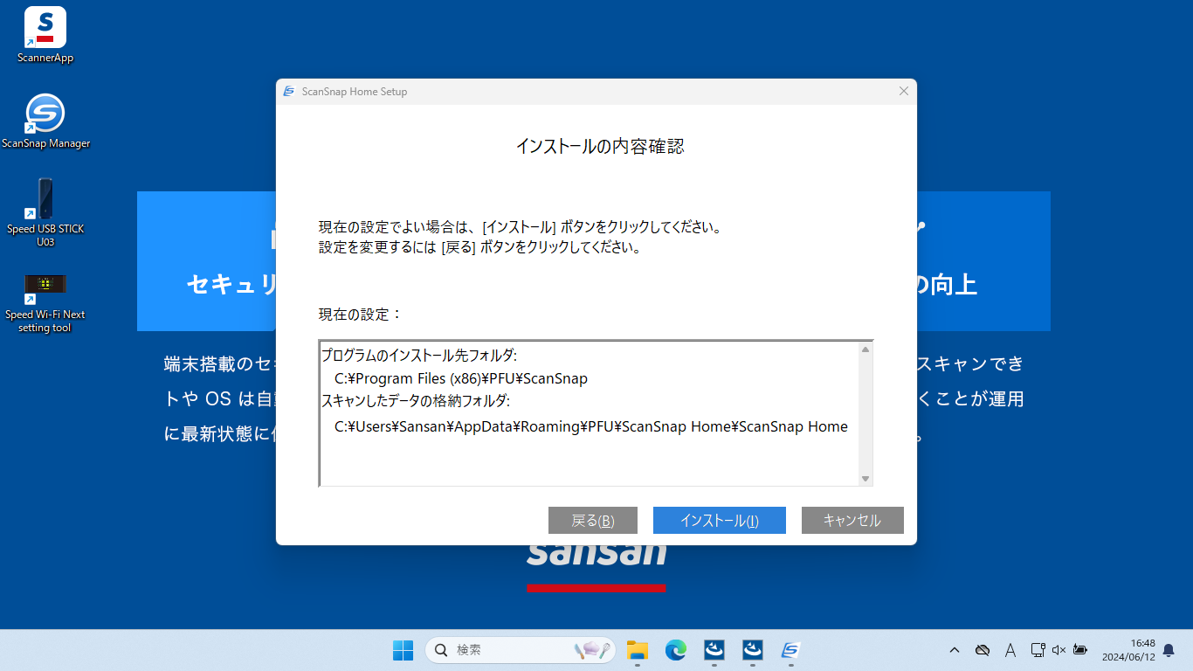Click the instruction line mentioning [戻る] ボタン
The width and height of the screenshot is (1193, 671).
click(x=480, y=247)
